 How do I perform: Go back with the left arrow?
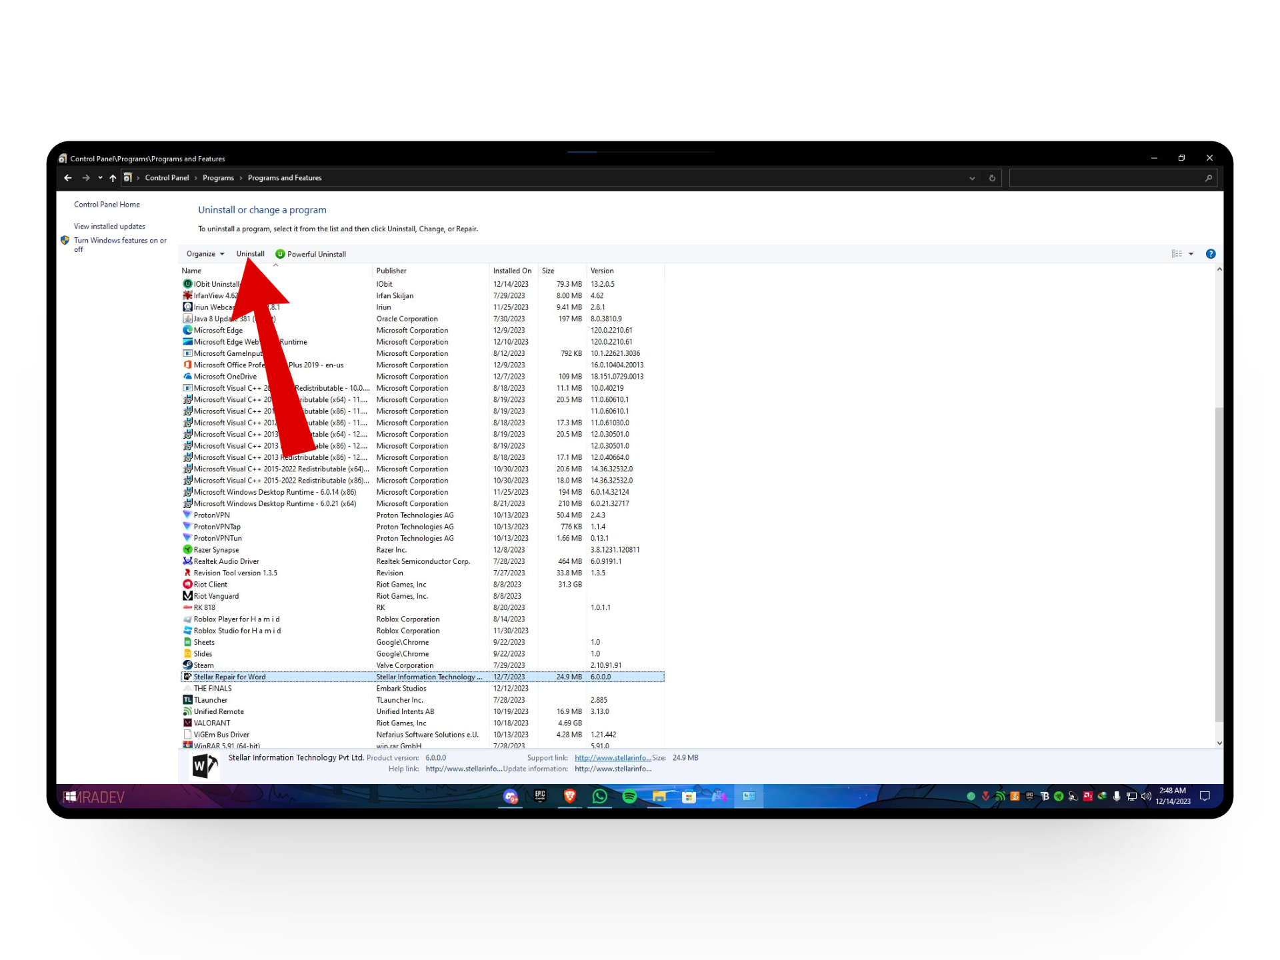point(68,178)
